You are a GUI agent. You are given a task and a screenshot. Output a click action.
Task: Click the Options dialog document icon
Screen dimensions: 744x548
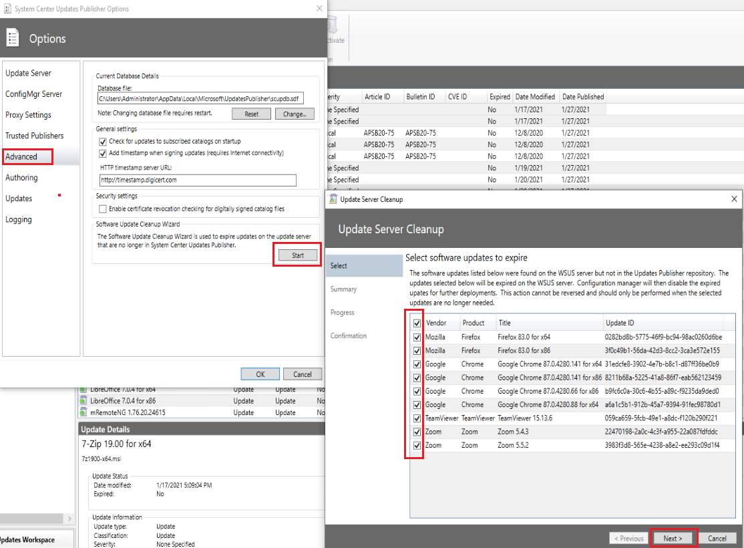pos(12,38)
